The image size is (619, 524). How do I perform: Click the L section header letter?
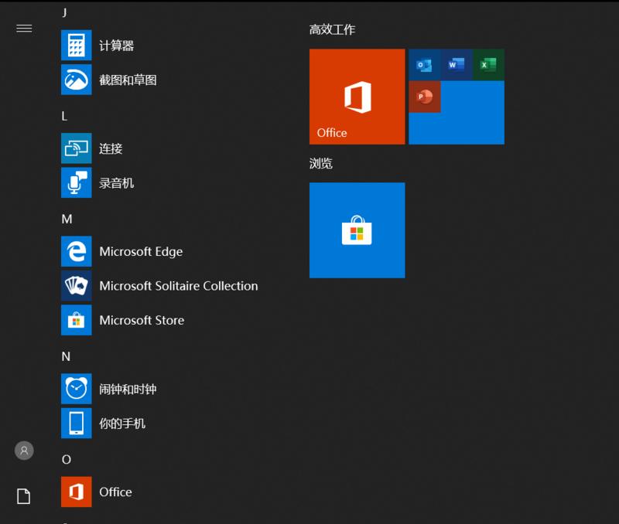tap(64, 116)
